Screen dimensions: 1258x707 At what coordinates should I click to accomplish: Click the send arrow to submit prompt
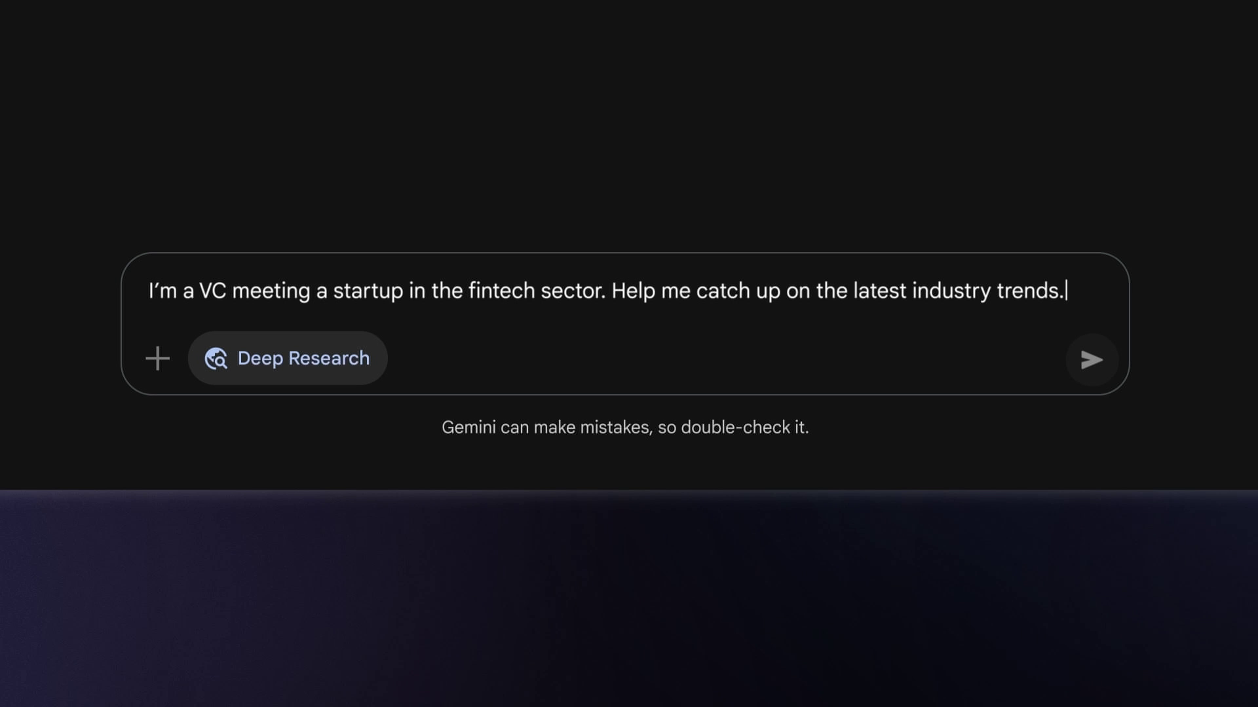1091,359
